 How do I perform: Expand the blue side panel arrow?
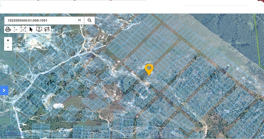pyautogui.click(x=4, y=90)
